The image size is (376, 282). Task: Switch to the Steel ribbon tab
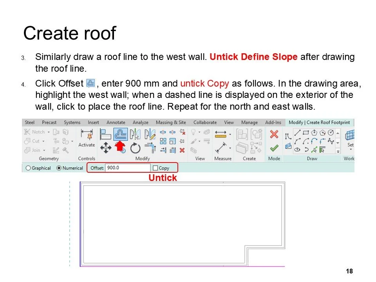coord(29,122)
